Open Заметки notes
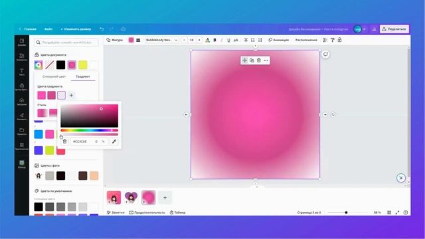The image size is (425, 239). (x=116, y=212)
